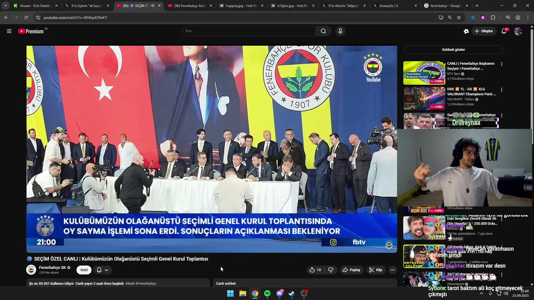Expand the notification bell subscription dropdown
This screenshot has height=300, width=534.
pos(103,270)
